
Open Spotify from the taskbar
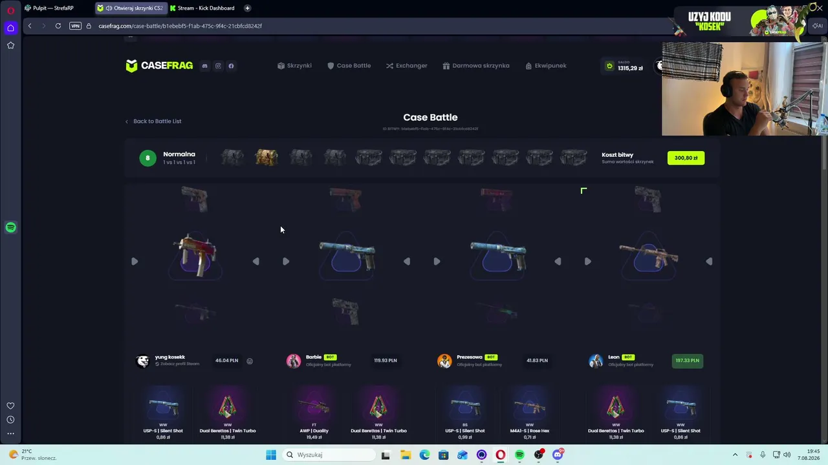click(x=519, y=455)
